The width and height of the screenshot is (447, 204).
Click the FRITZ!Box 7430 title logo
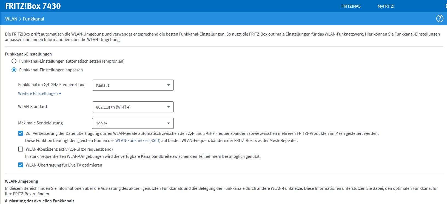click(33, 6)
